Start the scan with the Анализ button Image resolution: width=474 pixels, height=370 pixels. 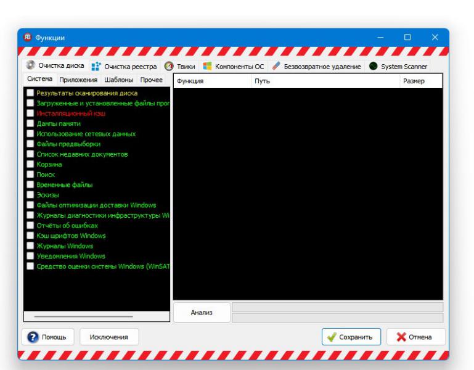point(202,313)
